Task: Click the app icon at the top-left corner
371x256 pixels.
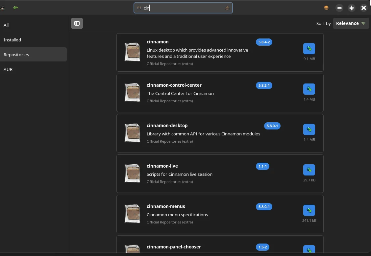Action: 3,8
